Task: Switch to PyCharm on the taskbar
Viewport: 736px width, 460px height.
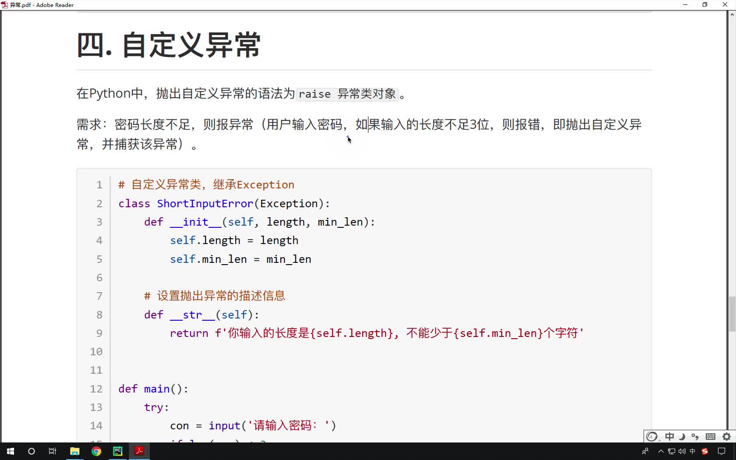Action: (118, 451)
